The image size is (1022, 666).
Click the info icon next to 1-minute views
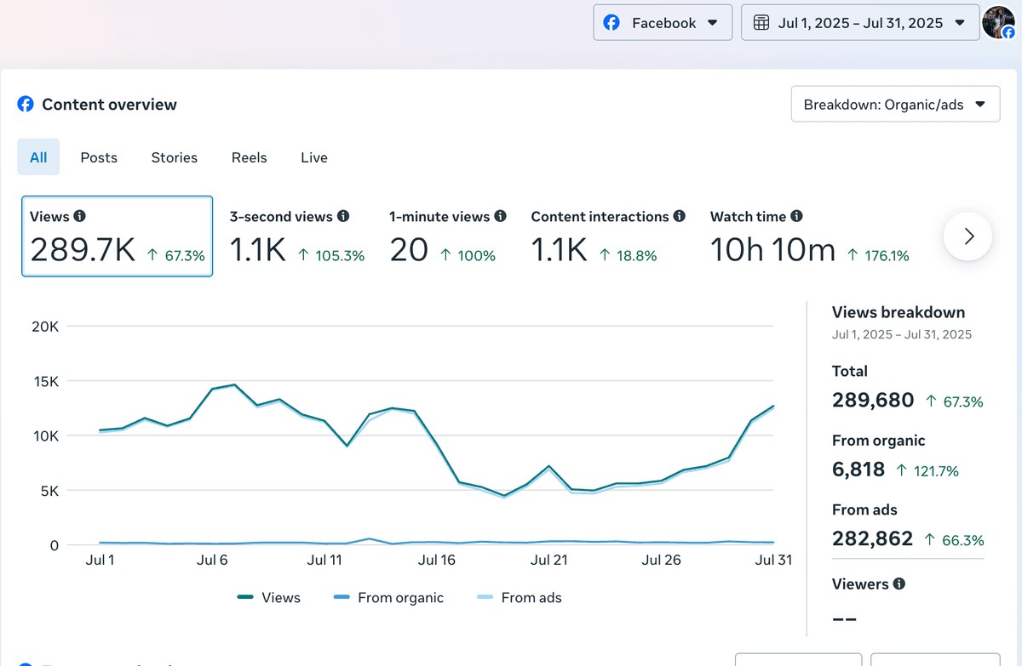pos(501,217)
